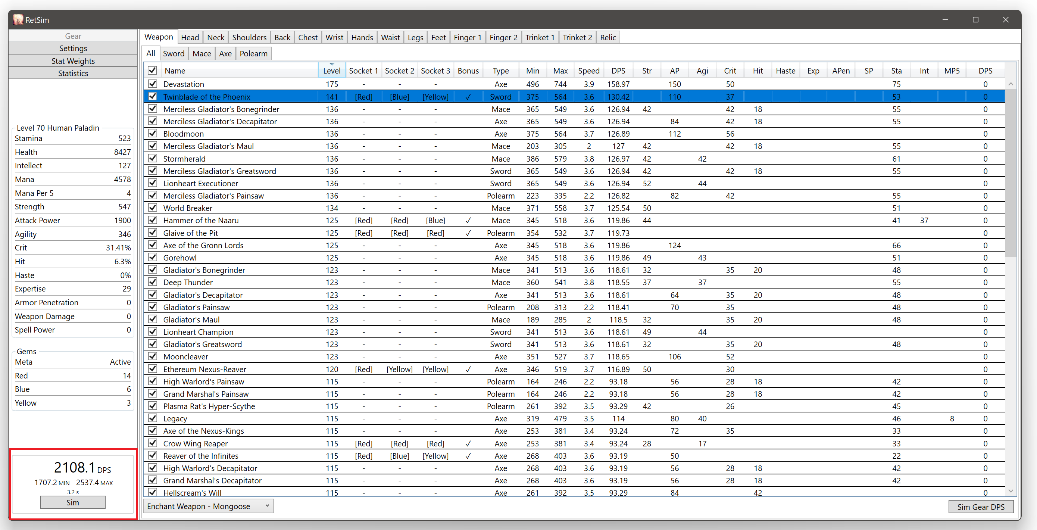Image resolution: width=1037 pixels, height=530 pixels.
Task: Switch to the Legs tab
Action: 415,37
